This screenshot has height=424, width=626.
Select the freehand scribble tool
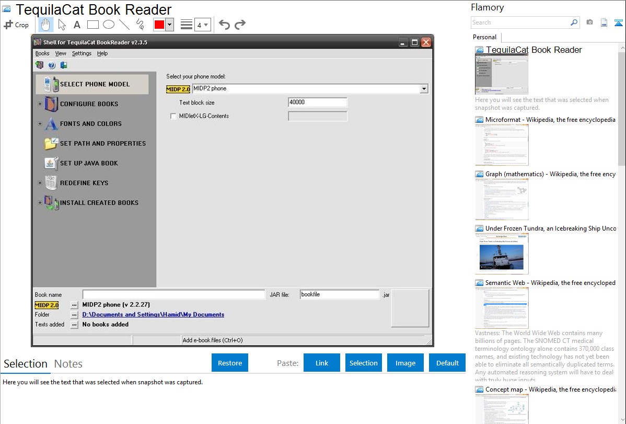pos(140,25)
